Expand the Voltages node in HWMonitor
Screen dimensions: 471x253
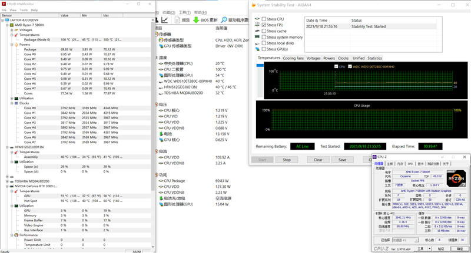[x=12, y=30]
